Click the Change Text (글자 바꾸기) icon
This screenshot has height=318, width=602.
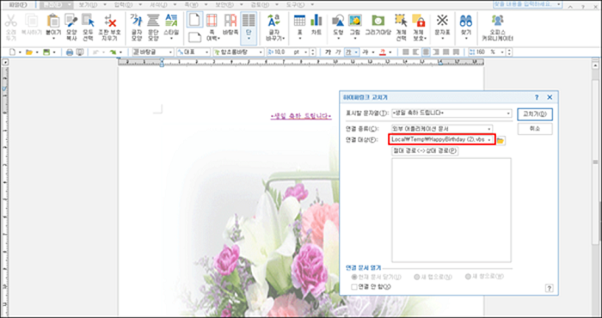pos(274,21)
